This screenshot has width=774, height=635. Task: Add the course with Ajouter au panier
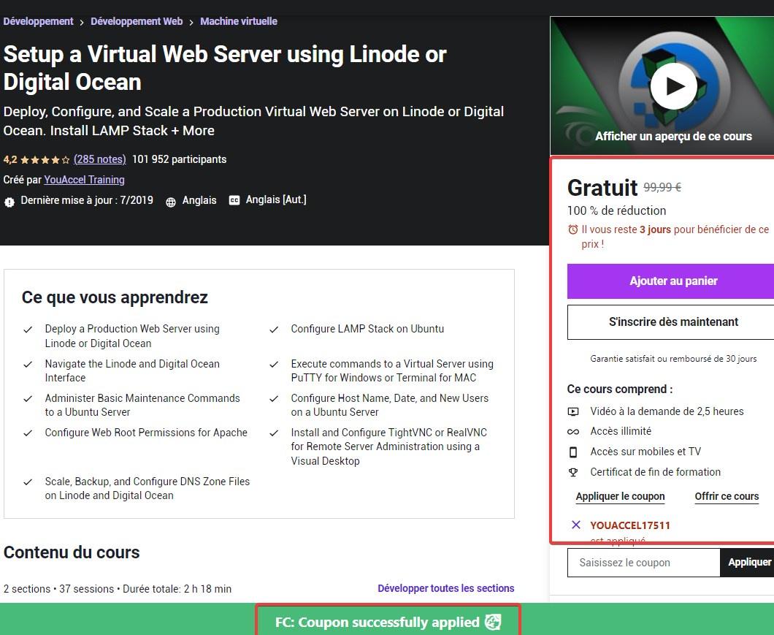671,281
